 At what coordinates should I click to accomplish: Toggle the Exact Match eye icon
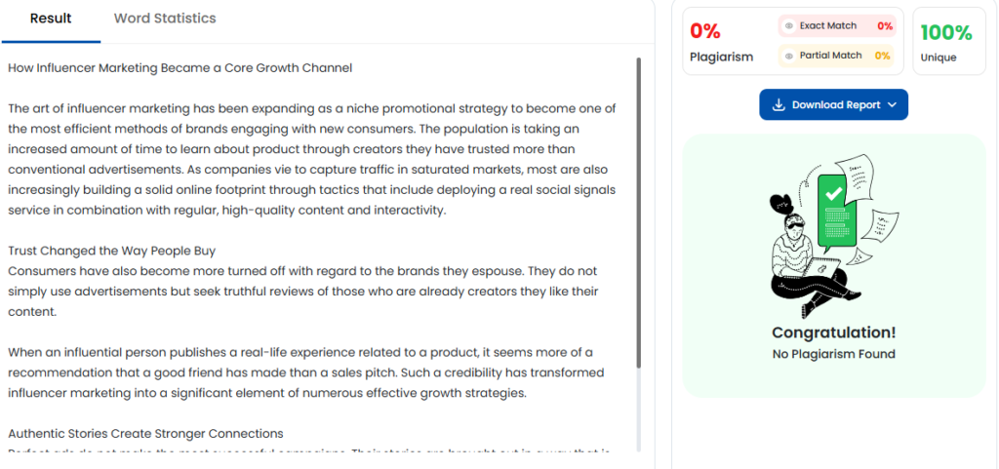click(x=788, y=26)
